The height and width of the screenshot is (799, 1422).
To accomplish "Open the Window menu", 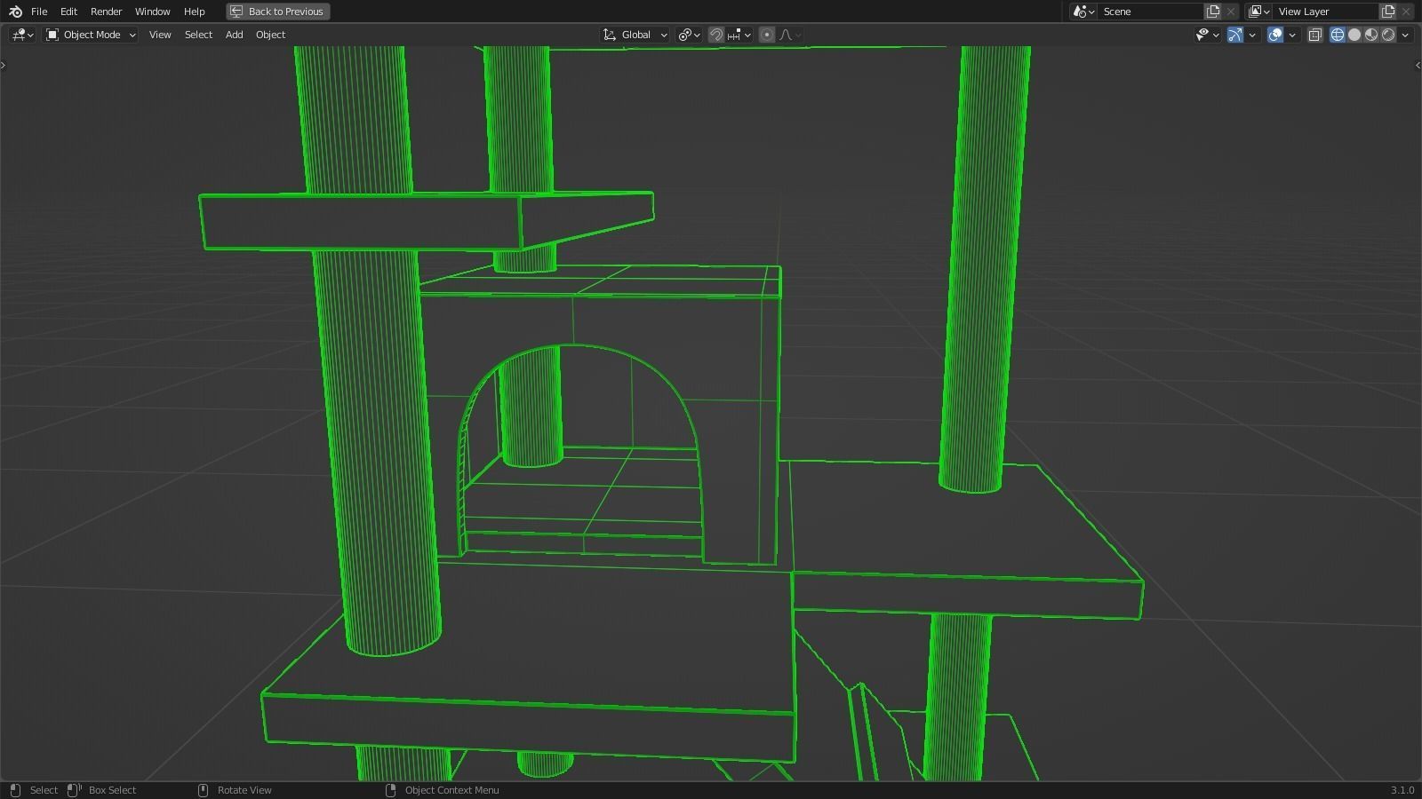I will [152, 12].
